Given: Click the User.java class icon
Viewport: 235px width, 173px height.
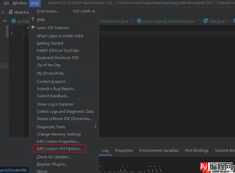Looking at the screenshot, I should [x=205, y=21].
